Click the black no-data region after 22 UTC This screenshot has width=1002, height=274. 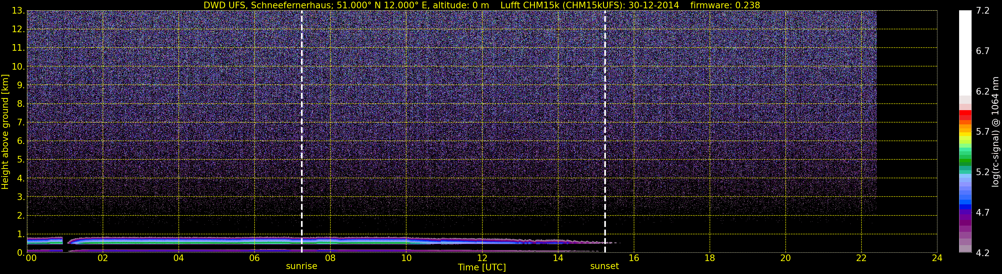[906, 116]
